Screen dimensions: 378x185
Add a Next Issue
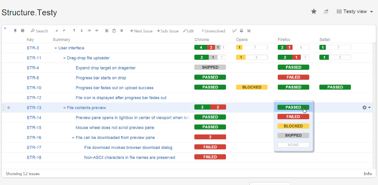141,31
